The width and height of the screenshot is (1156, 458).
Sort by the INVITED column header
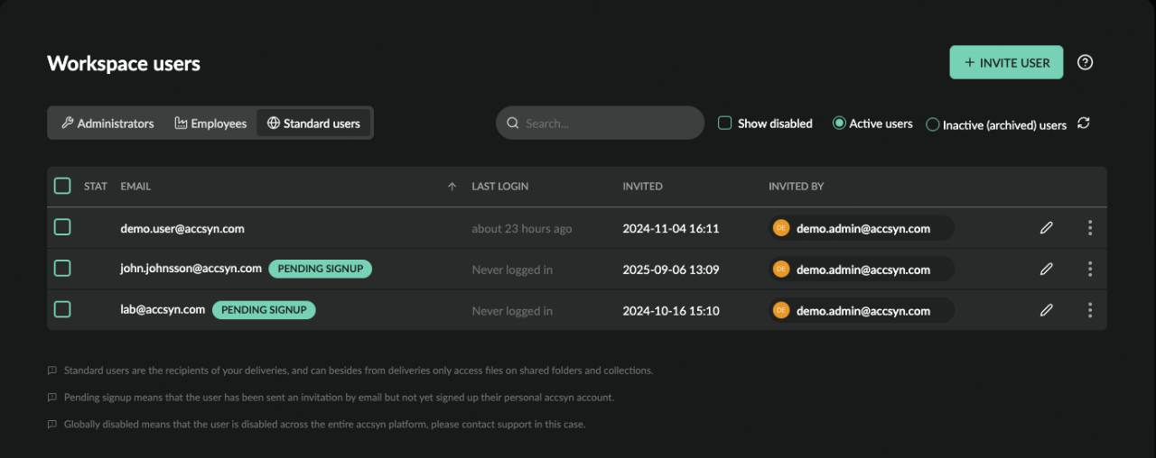coord(642,187)
